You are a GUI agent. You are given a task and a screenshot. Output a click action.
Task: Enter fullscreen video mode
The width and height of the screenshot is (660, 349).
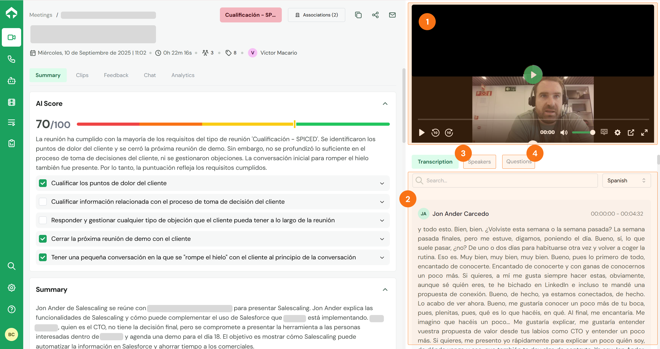pyautogui.click(x=644, y=133)
